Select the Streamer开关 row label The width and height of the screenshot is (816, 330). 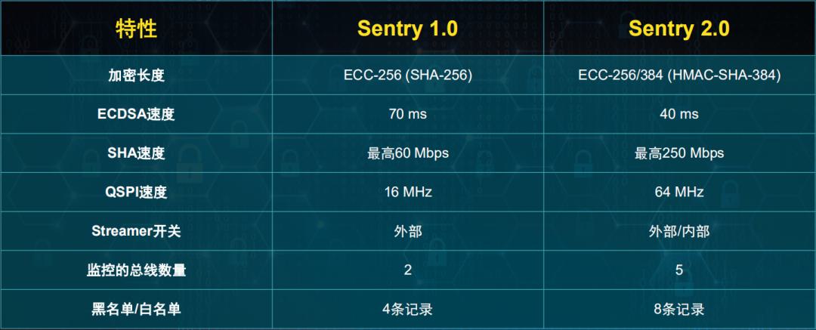136,231
